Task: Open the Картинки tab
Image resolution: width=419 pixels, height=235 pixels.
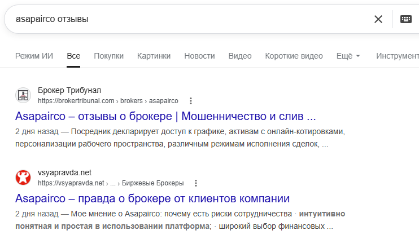Action: 154,56
